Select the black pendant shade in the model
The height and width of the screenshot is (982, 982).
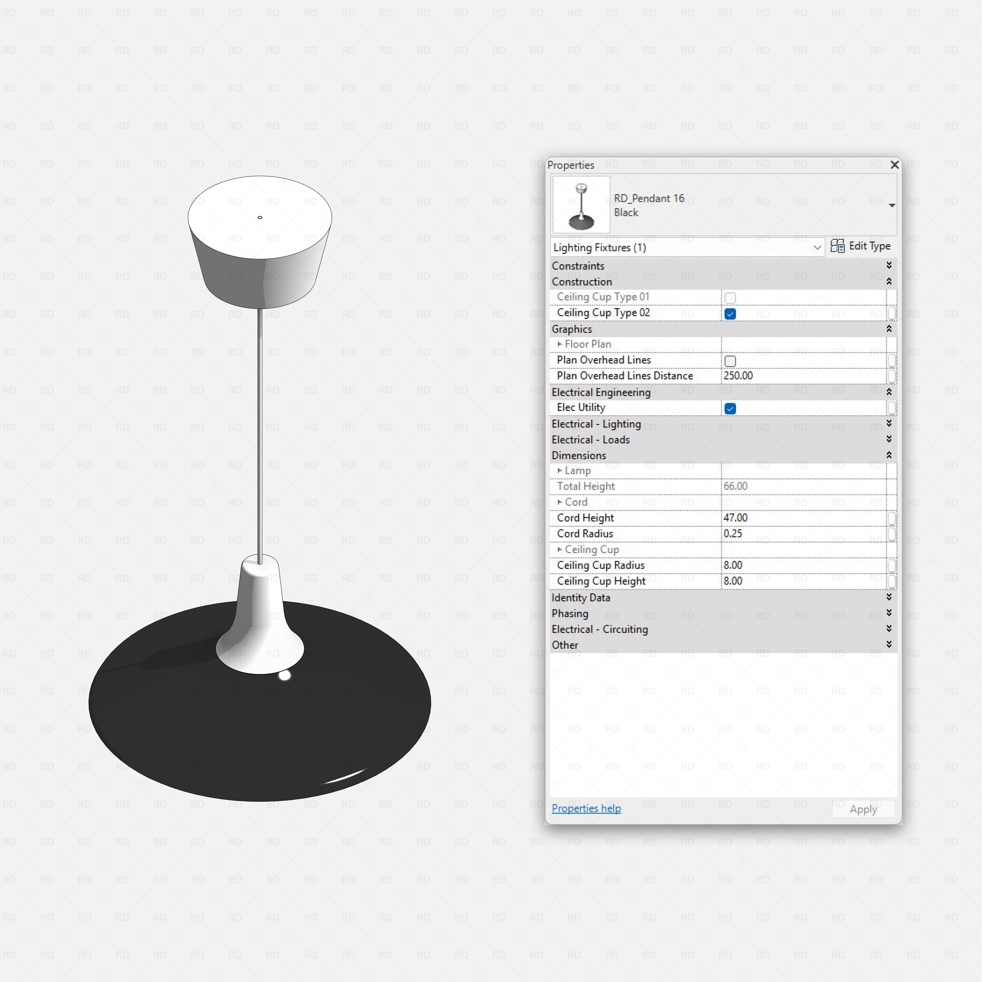click(x=260, y=727)
